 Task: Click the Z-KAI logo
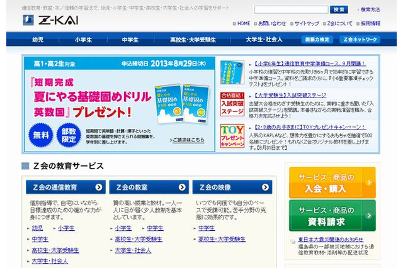(x=50, y=20)
